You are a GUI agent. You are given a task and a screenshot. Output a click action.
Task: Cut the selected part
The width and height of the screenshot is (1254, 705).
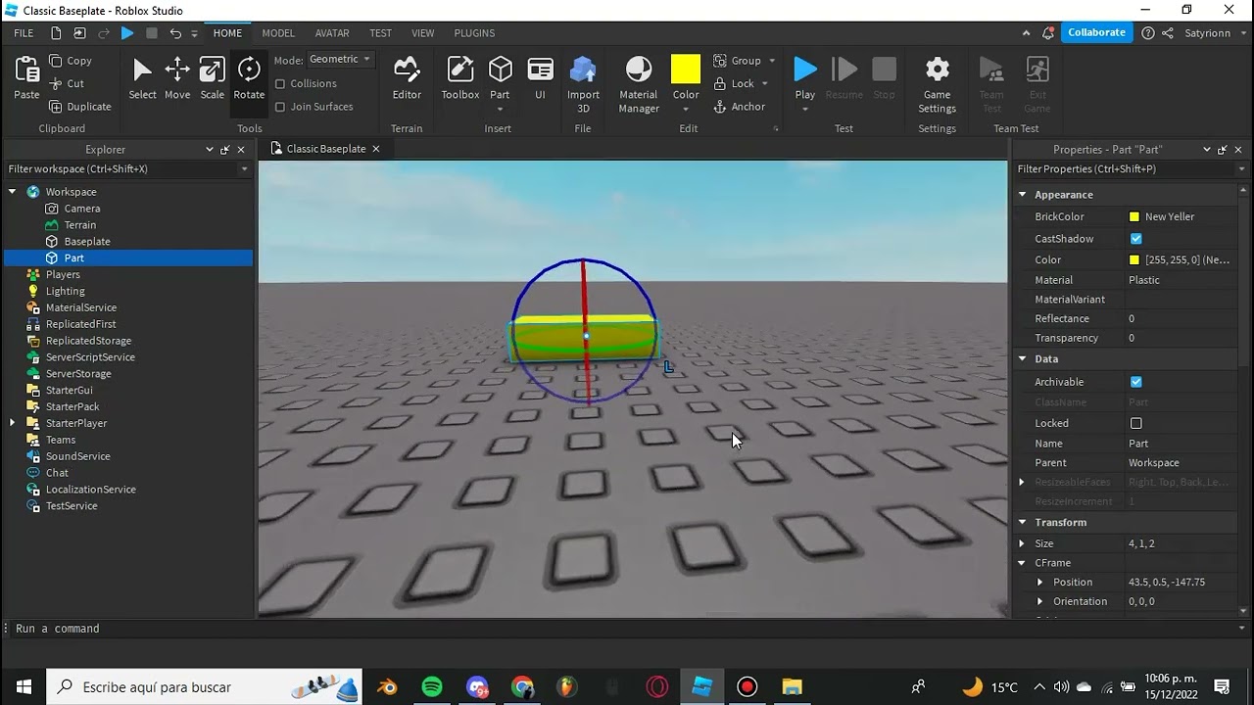tap(68, 83)
